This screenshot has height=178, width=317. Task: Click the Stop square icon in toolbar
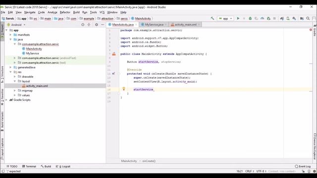pyautogui.click(x=274, y=18)
